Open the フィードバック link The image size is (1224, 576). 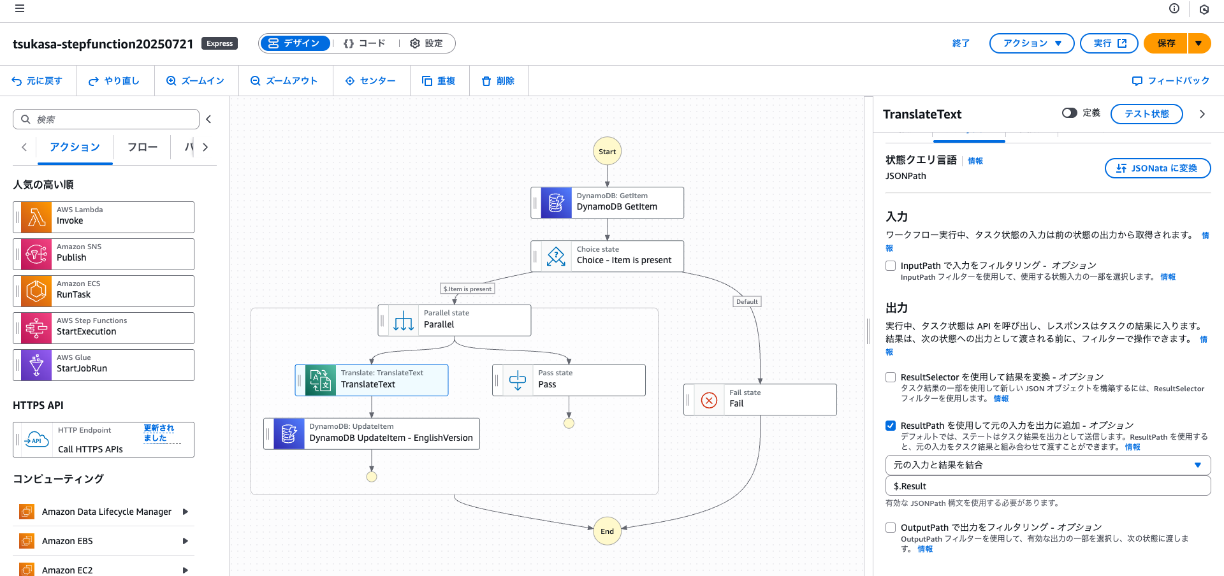click(x=1170, y=81)
